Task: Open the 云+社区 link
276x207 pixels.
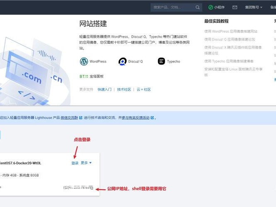Action: click(144, 89)
